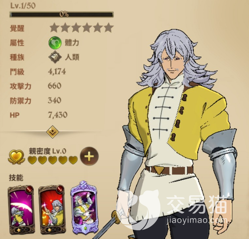Click the green 體力 attribute orb icon
The image size is (249, 239).
55,43
